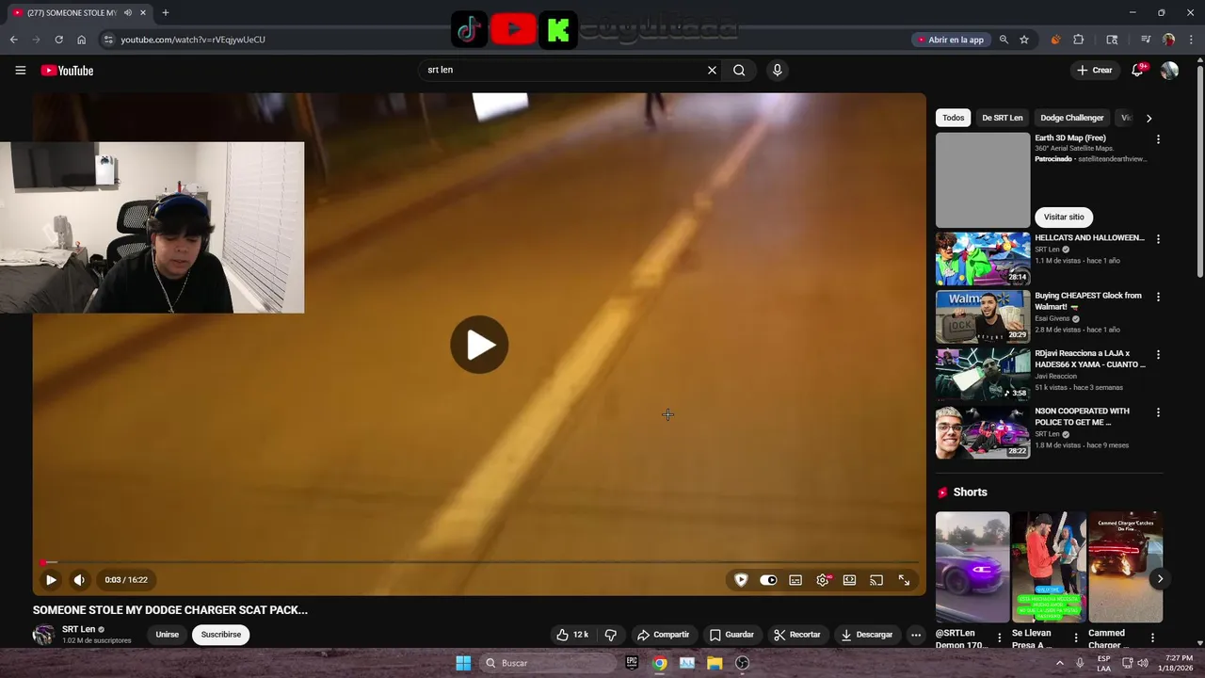Open options for @SRTLen Demon short

point(1000,638)
